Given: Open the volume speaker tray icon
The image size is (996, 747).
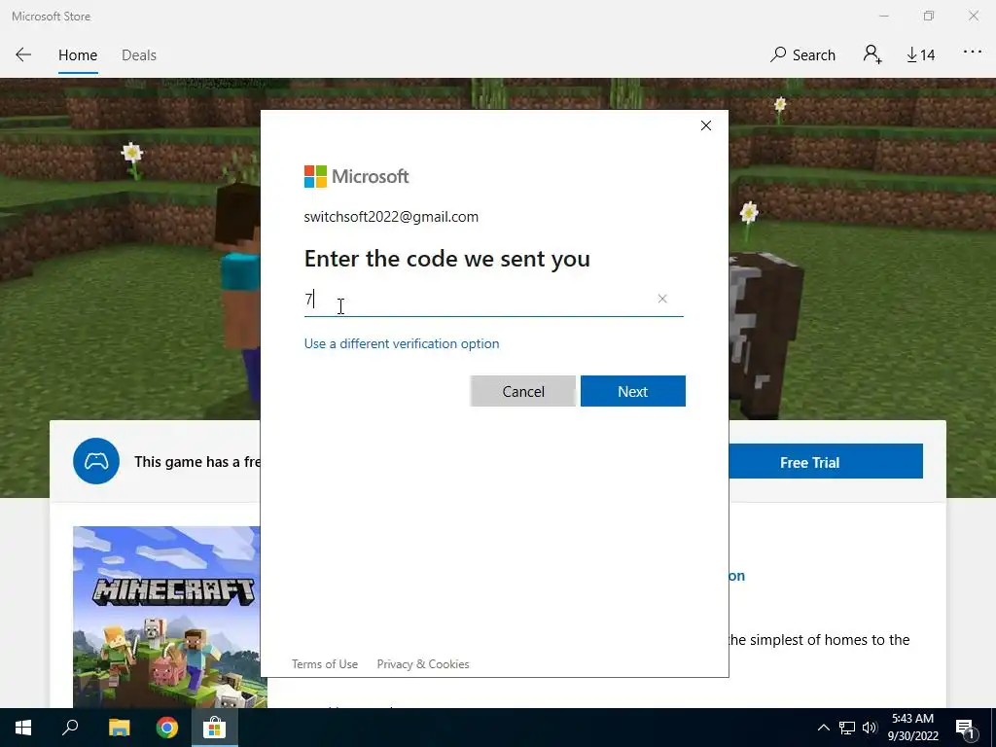Looking at the screenshot, I should [870, 728].
